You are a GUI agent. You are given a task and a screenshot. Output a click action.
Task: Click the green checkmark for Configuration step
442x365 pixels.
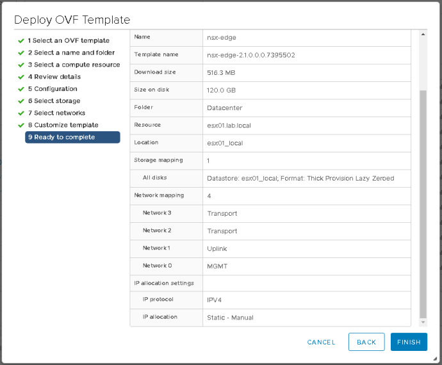[x=21, y=89]
